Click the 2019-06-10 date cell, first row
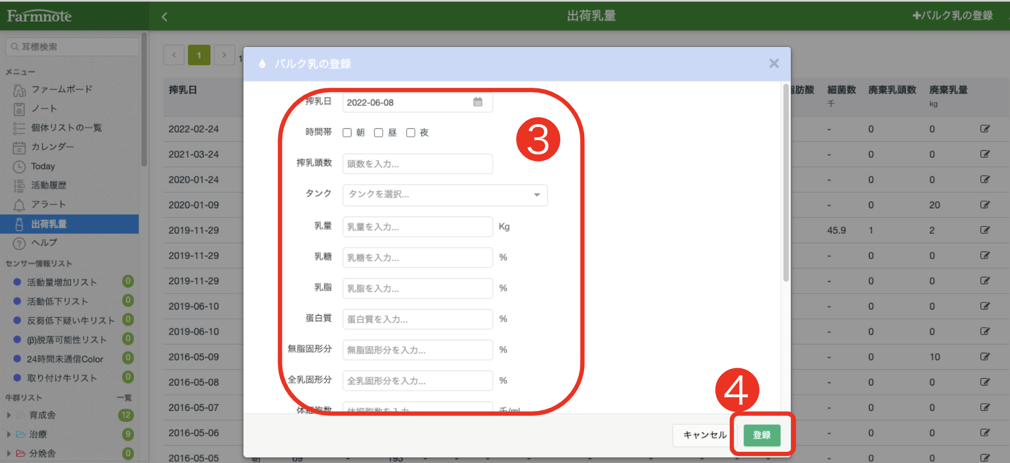This screenshot has width=1010, height=463. pyautogui.click(x=194, y=306)
